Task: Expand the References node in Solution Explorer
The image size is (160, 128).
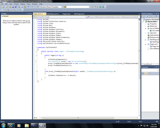Action: pos(145,26)
